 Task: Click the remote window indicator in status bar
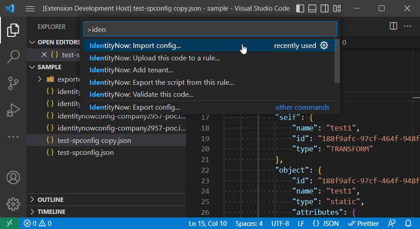click(9, 223)
